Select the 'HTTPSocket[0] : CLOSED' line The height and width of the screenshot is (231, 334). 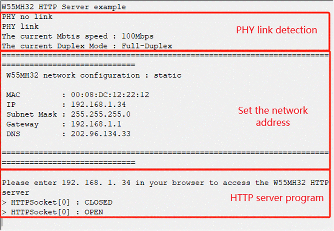57,202
